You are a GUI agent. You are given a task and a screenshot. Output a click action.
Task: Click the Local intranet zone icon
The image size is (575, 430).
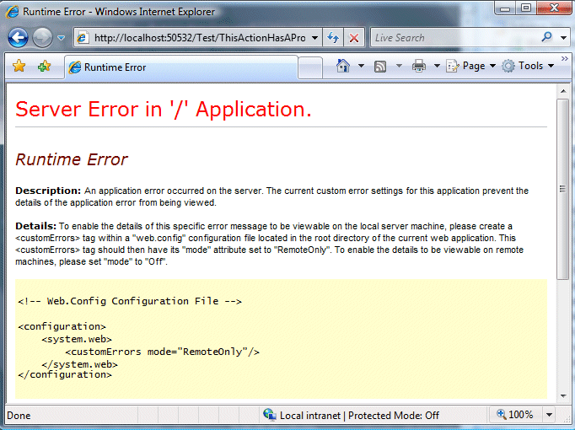click(x=270, y=415)
